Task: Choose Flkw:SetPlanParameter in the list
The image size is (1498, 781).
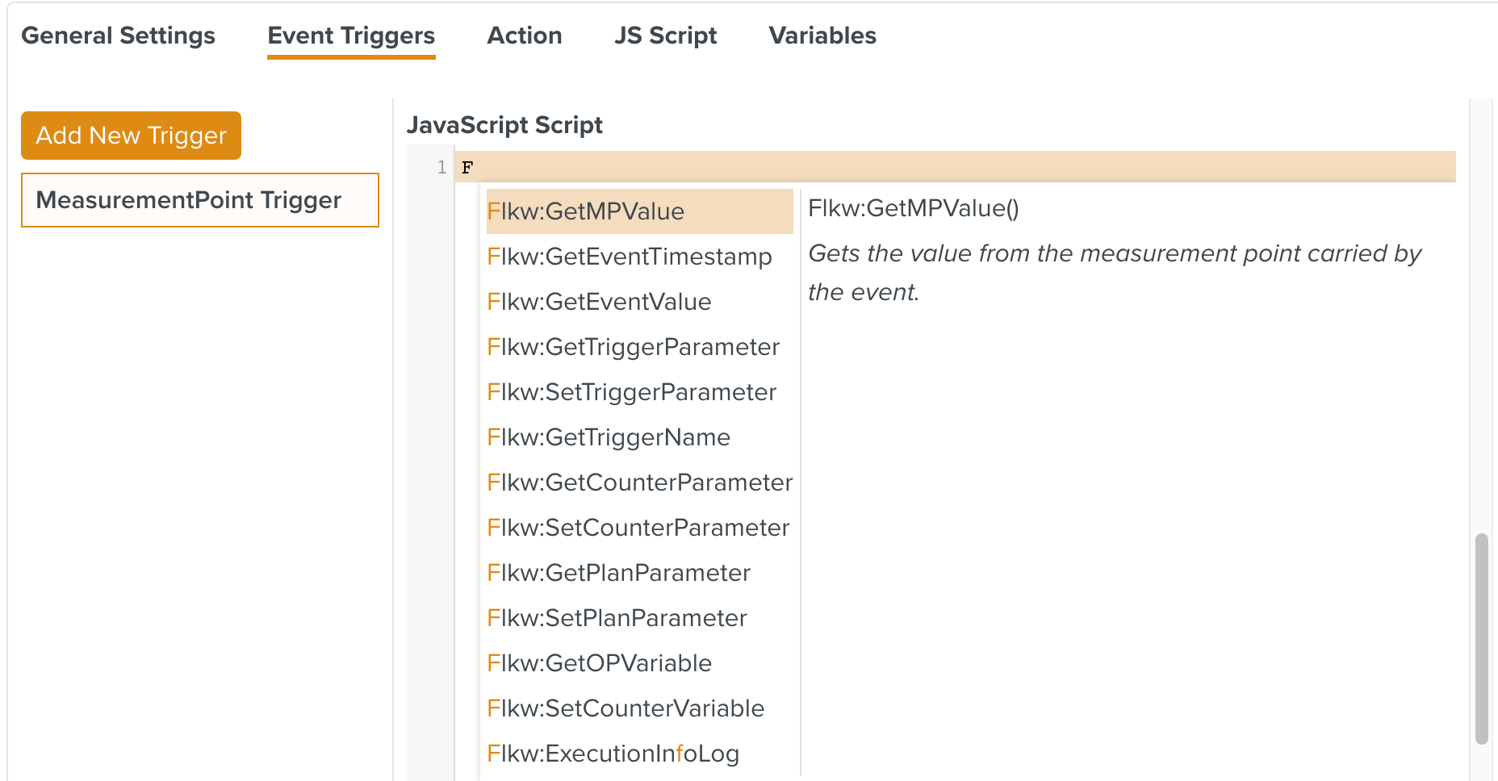Action: [617, 617]
